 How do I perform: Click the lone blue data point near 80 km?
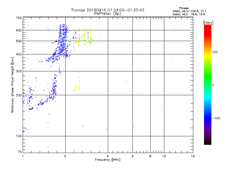(48, 147)
